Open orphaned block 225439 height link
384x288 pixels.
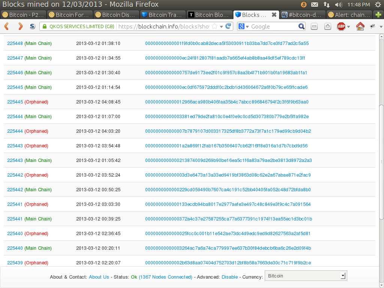click(15, 263)
